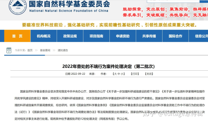208x123 pixels.
Task: Go to the 项目指南 navigation menu
Action: coord(96,36)
